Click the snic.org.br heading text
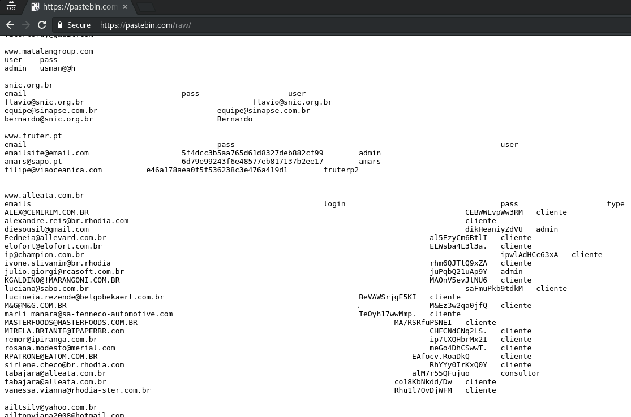Image resolution: width=631 pixels, height=417 pixels. tap(29, 85)
